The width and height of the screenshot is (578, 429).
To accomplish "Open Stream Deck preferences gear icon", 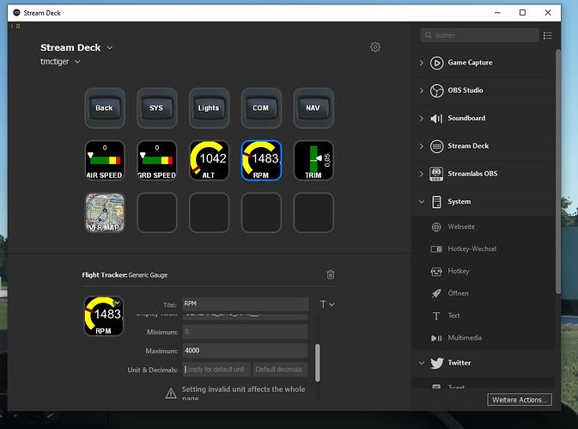I will point(375,47).
